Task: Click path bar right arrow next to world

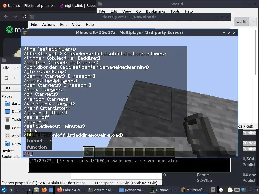Action: tap(253, 21)
